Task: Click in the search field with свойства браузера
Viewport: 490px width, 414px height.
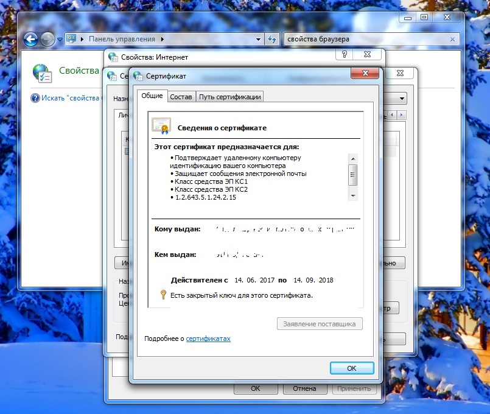Action: (365, 40)
